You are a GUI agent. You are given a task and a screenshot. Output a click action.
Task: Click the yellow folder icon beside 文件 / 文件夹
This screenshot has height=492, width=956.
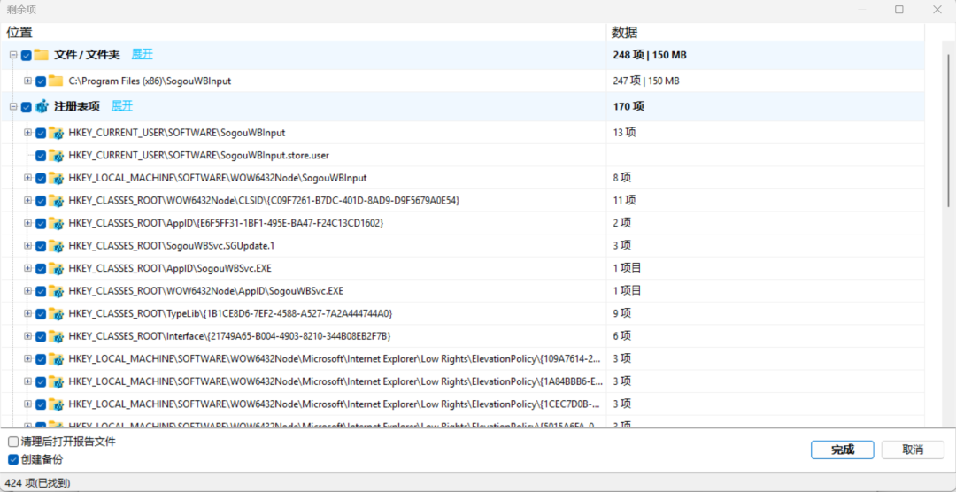tap(41, 55)
